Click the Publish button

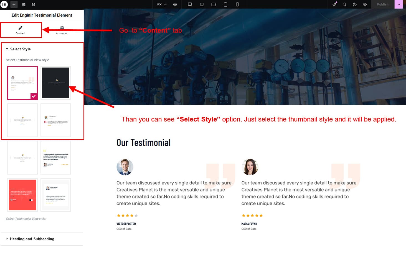coord(383,4)
